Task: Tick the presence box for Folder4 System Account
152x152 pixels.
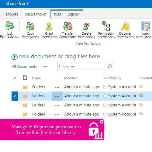Action: [x=105, y=114]
